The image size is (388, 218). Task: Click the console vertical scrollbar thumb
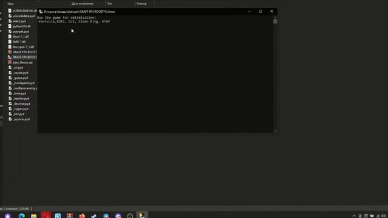click(x=275, y=22)
